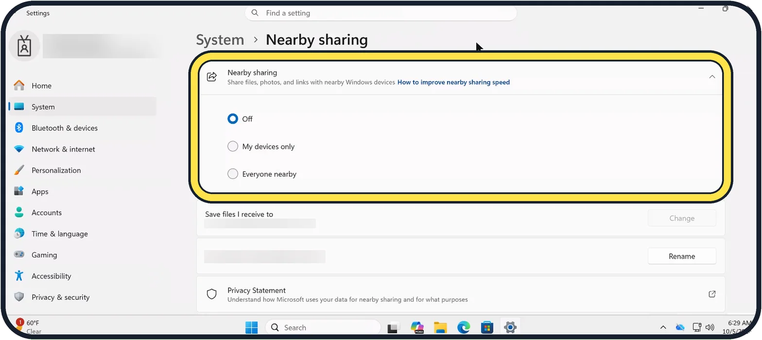The width and height of the screenshot is (762, 340).
Task: Open Privacy & security settings
Action: click(82, 297)
